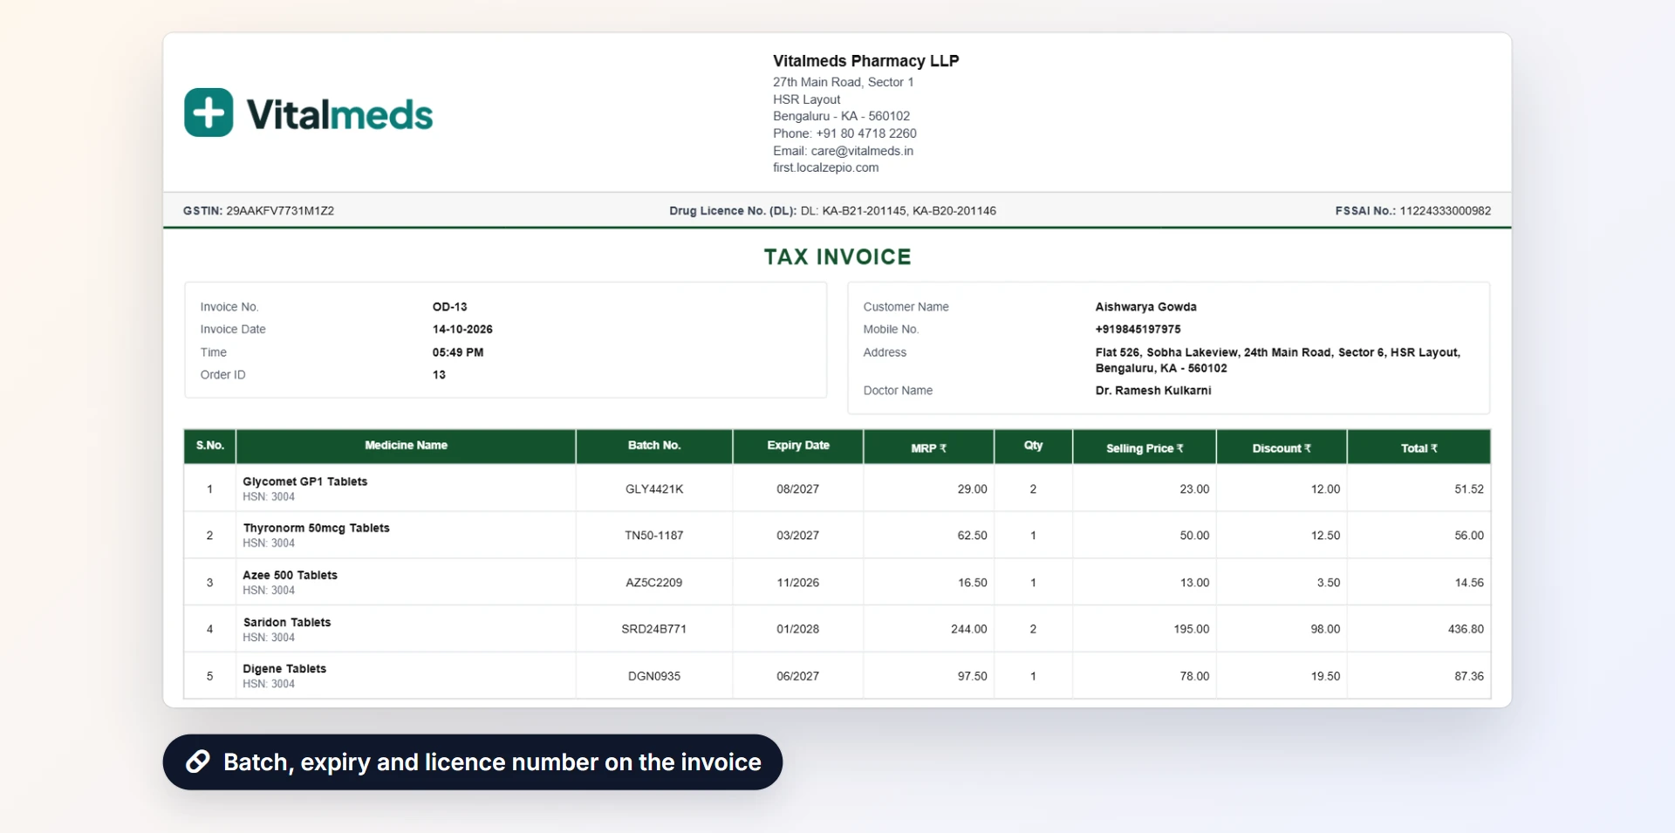Click the Batch No. column header

coord(654,446)
